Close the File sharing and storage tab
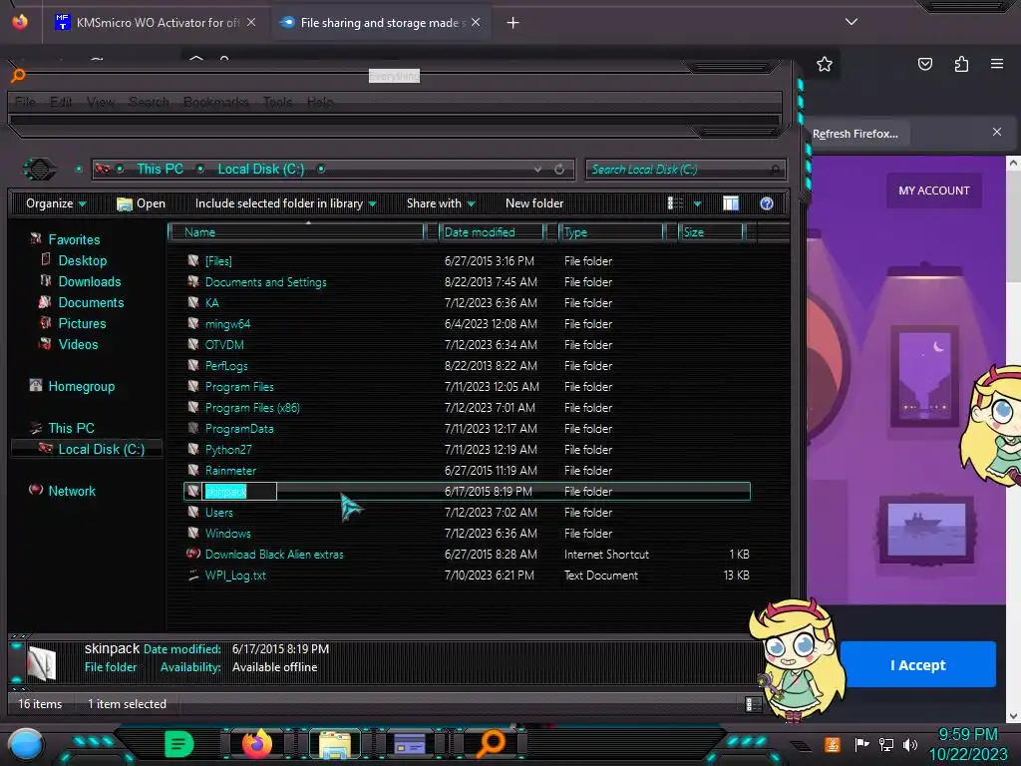The height and width of the screenshot is (766, 1021). (x=476, y=22)
